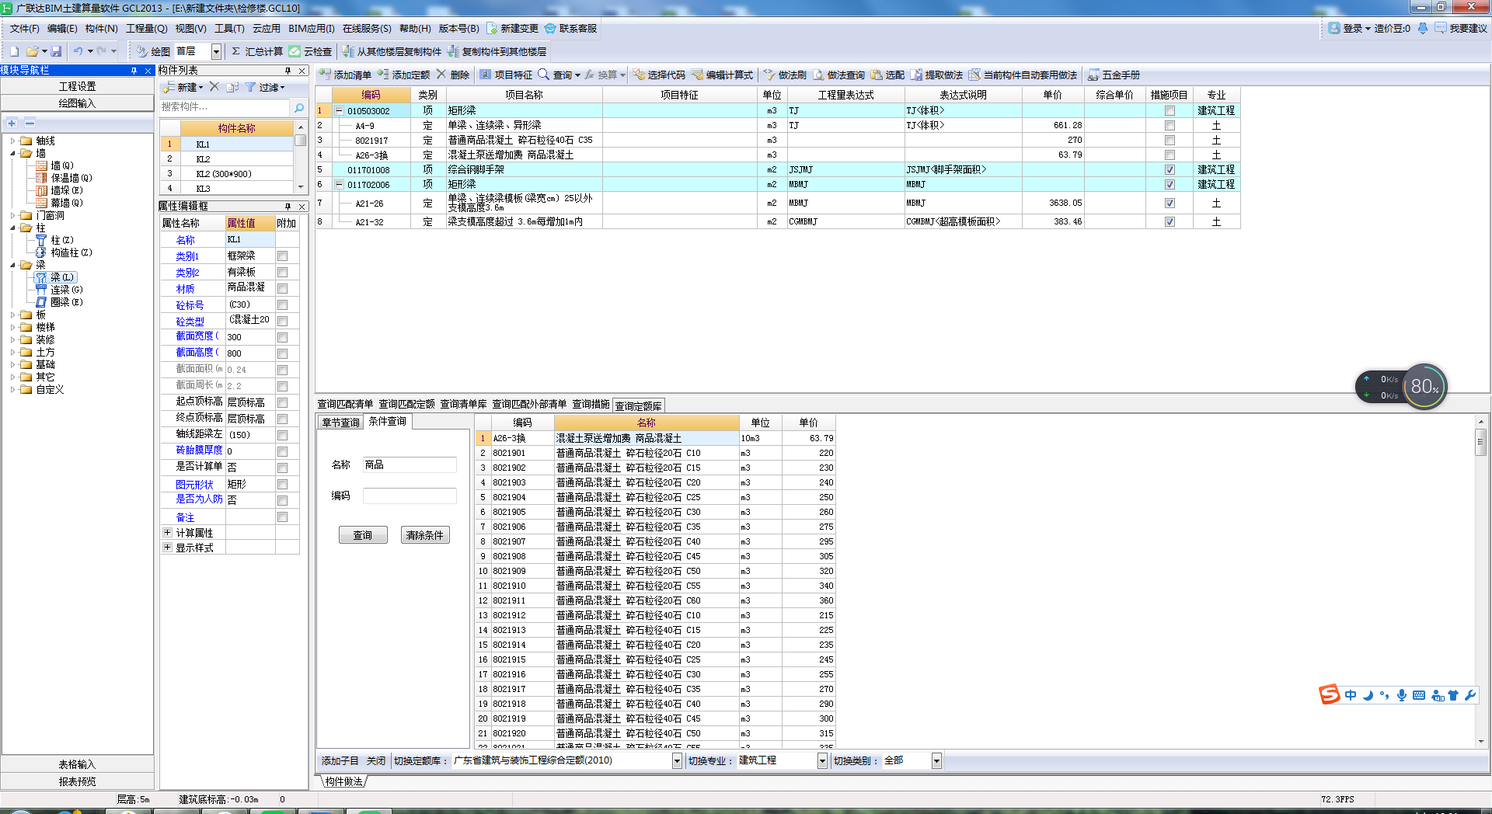Open 五金手册 hardware manual
The height and width of the screenshot is (814, 1492).
point(1114,75)
